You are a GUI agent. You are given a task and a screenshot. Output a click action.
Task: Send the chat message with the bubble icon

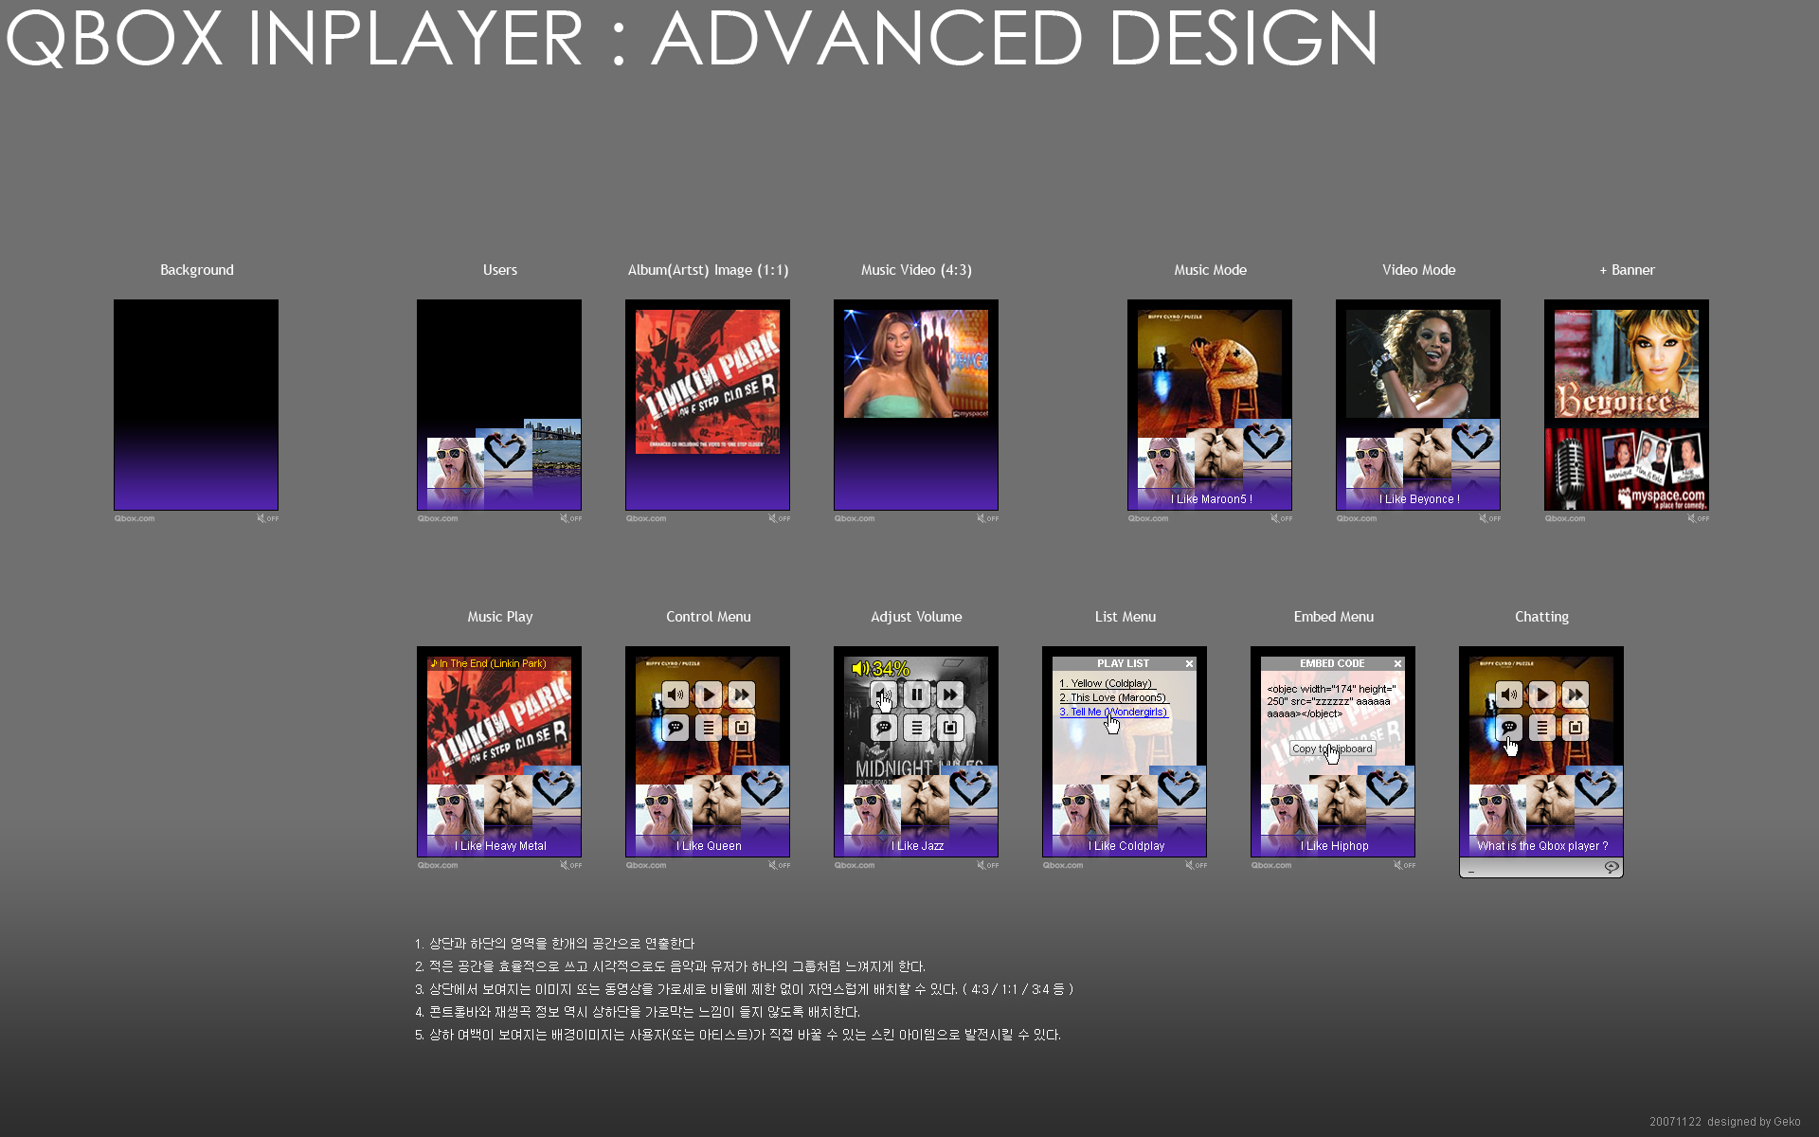pyautogui.click(x=1612, y=868)
